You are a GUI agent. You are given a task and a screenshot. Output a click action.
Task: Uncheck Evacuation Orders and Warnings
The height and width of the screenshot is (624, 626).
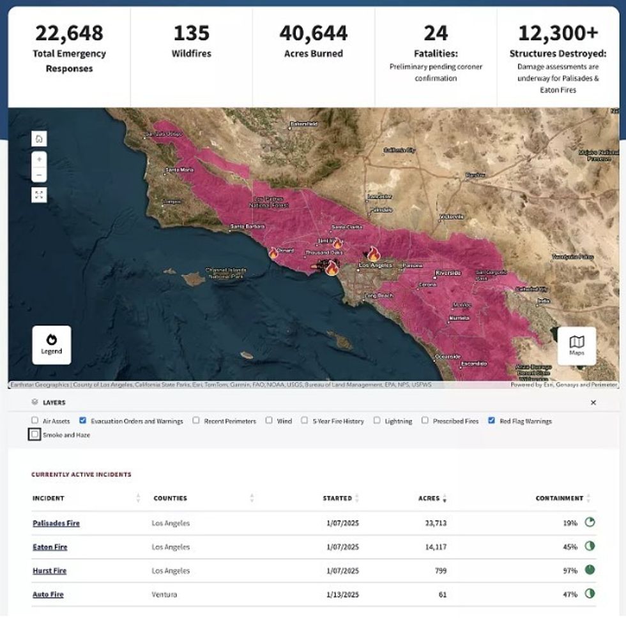[83, 420]
